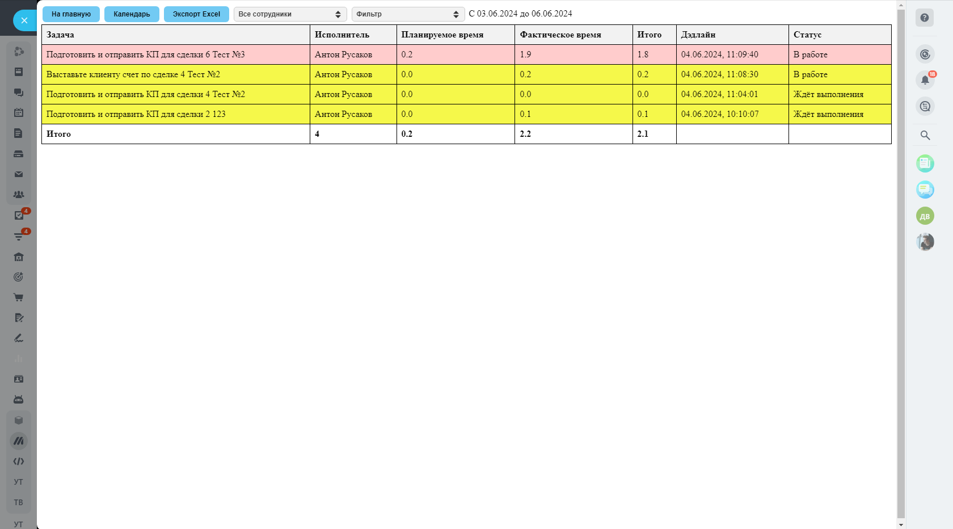Open the chat bubbles icon in left sidebar

tap(19, 93)
